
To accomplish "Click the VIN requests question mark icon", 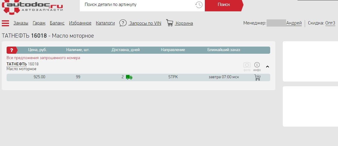I will pos(123,23).
